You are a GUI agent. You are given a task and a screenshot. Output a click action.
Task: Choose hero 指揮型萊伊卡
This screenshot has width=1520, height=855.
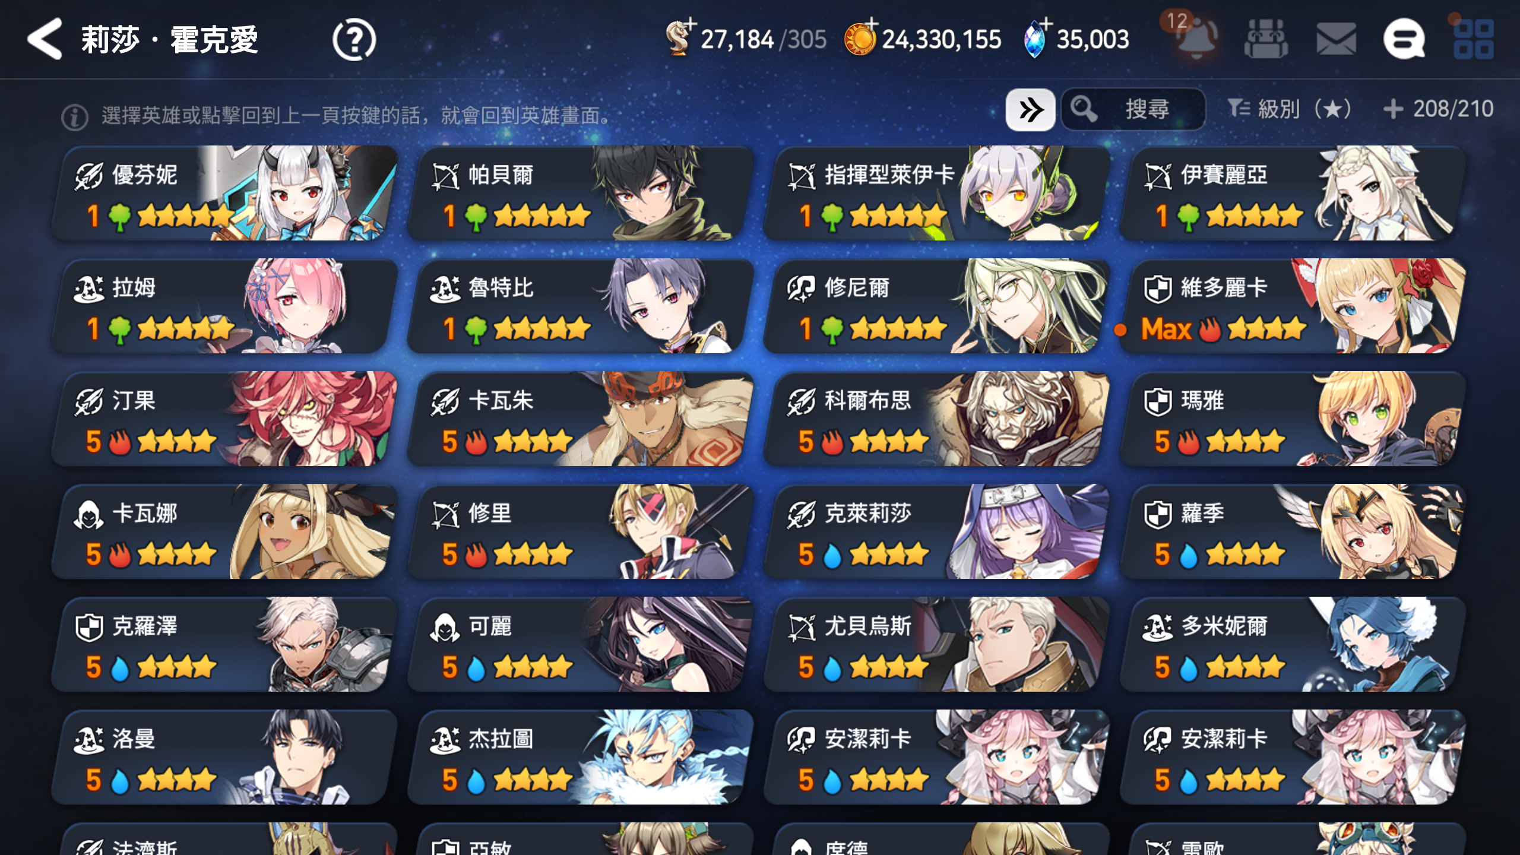tap(936, 194)
